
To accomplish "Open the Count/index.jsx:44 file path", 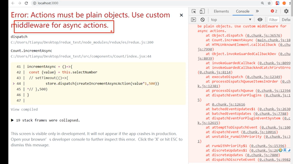I will [x=81, y=56].
